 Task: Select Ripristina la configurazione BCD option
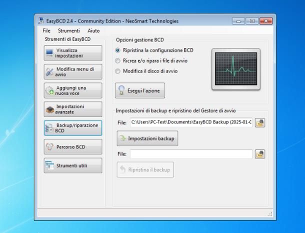click(x=154, y=50)
